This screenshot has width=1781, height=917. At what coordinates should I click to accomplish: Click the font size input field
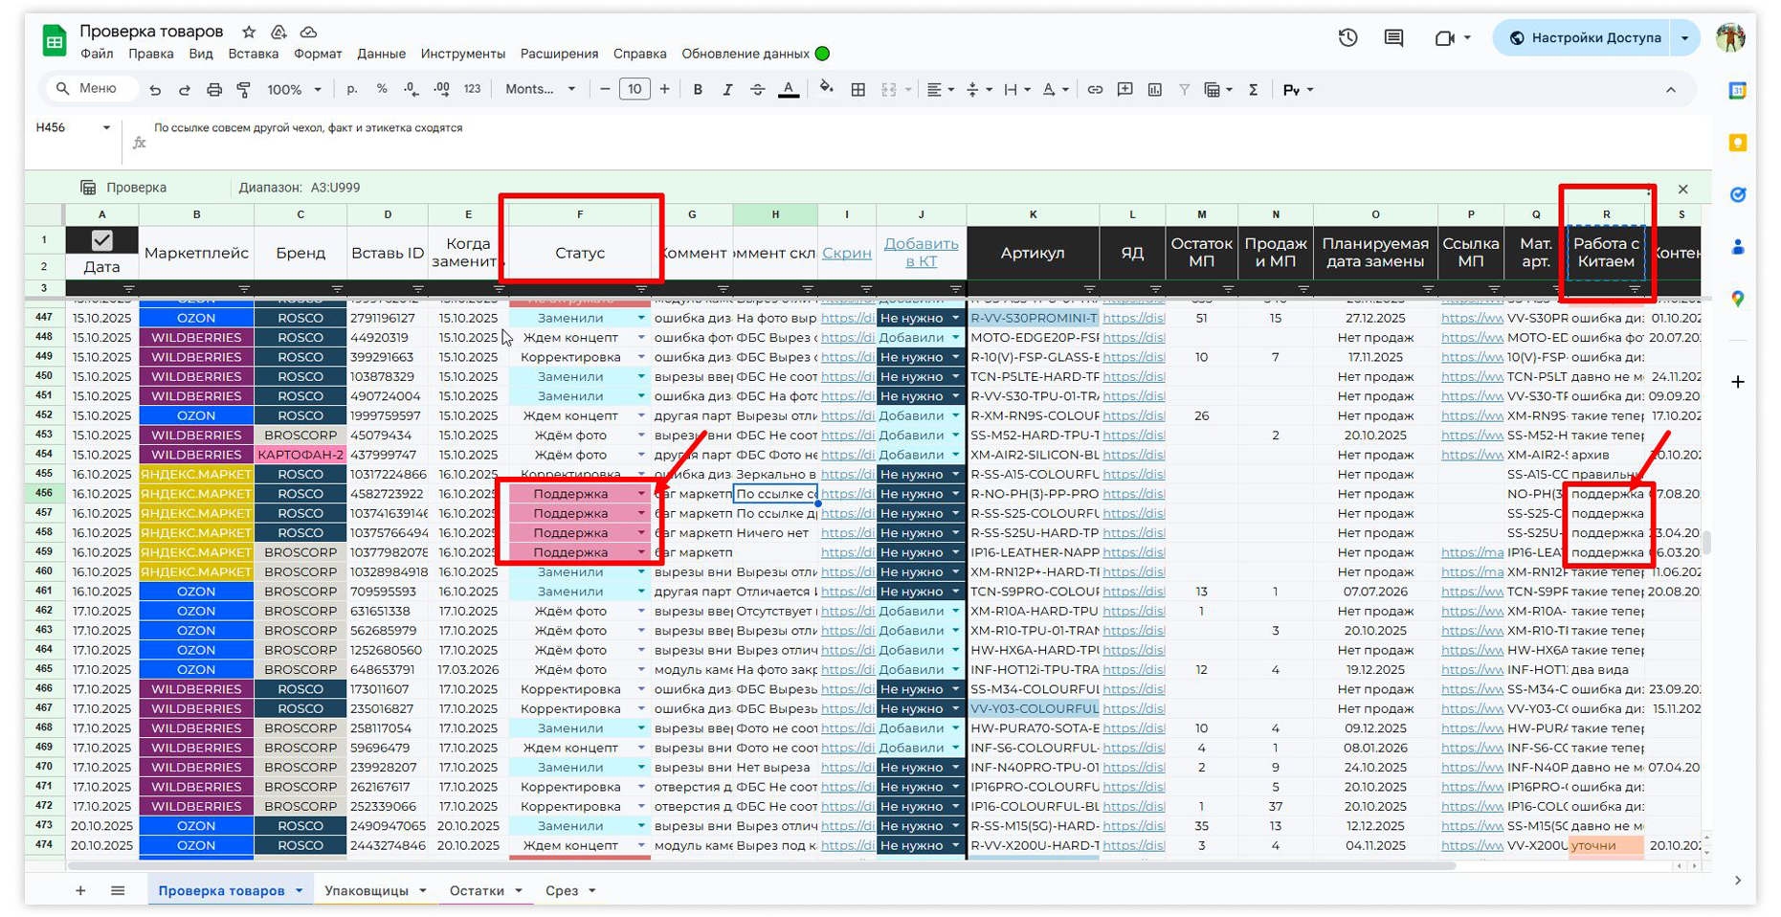coord(634,90)
